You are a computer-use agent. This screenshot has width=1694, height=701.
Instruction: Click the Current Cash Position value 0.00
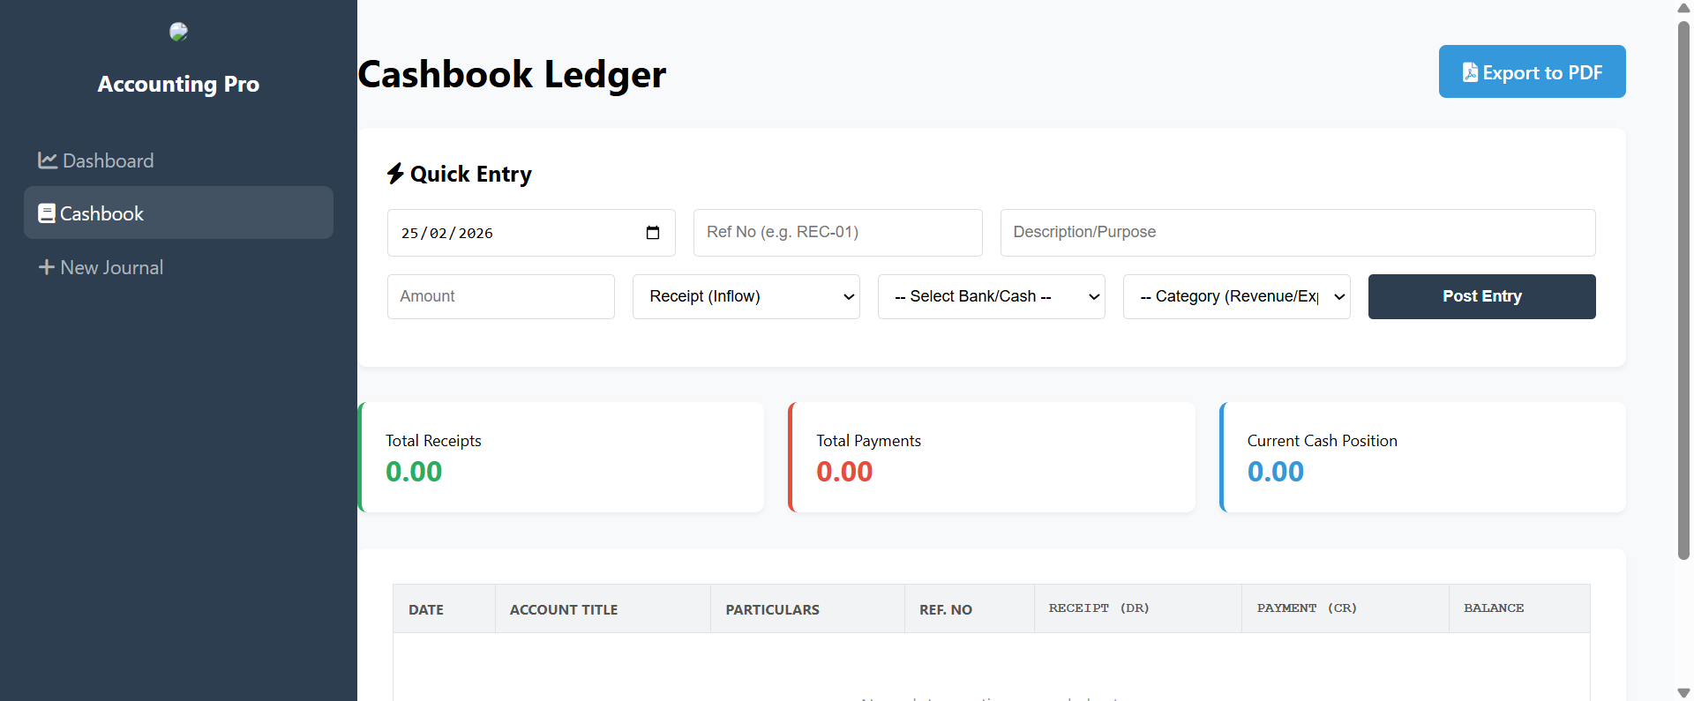point(1276,472)
